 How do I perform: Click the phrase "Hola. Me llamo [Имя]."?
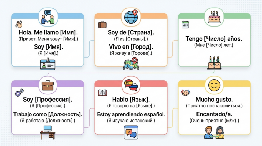tap(48, 32)
